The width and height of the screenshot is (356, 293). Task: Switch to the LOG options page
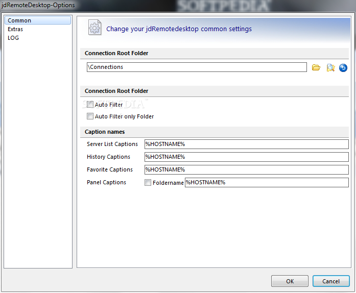[13, 38]
